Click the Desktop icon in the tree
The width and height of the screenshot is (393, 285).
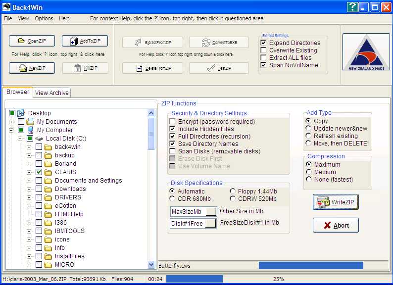click(21, 113)
